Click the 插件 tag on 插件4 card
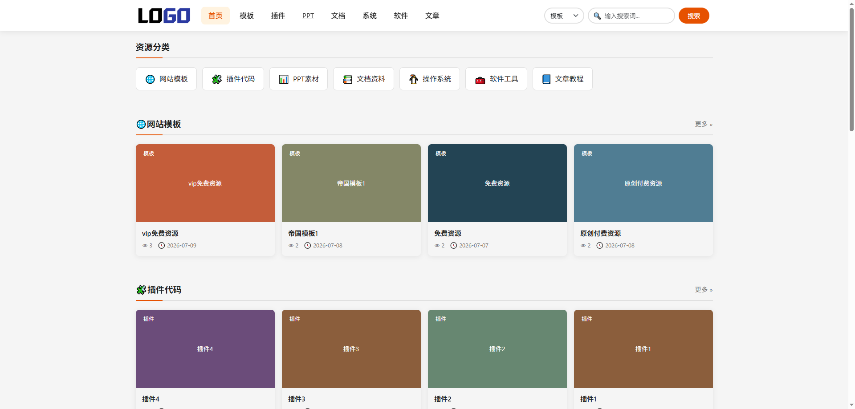855x409 pixels. coord(149,319)
